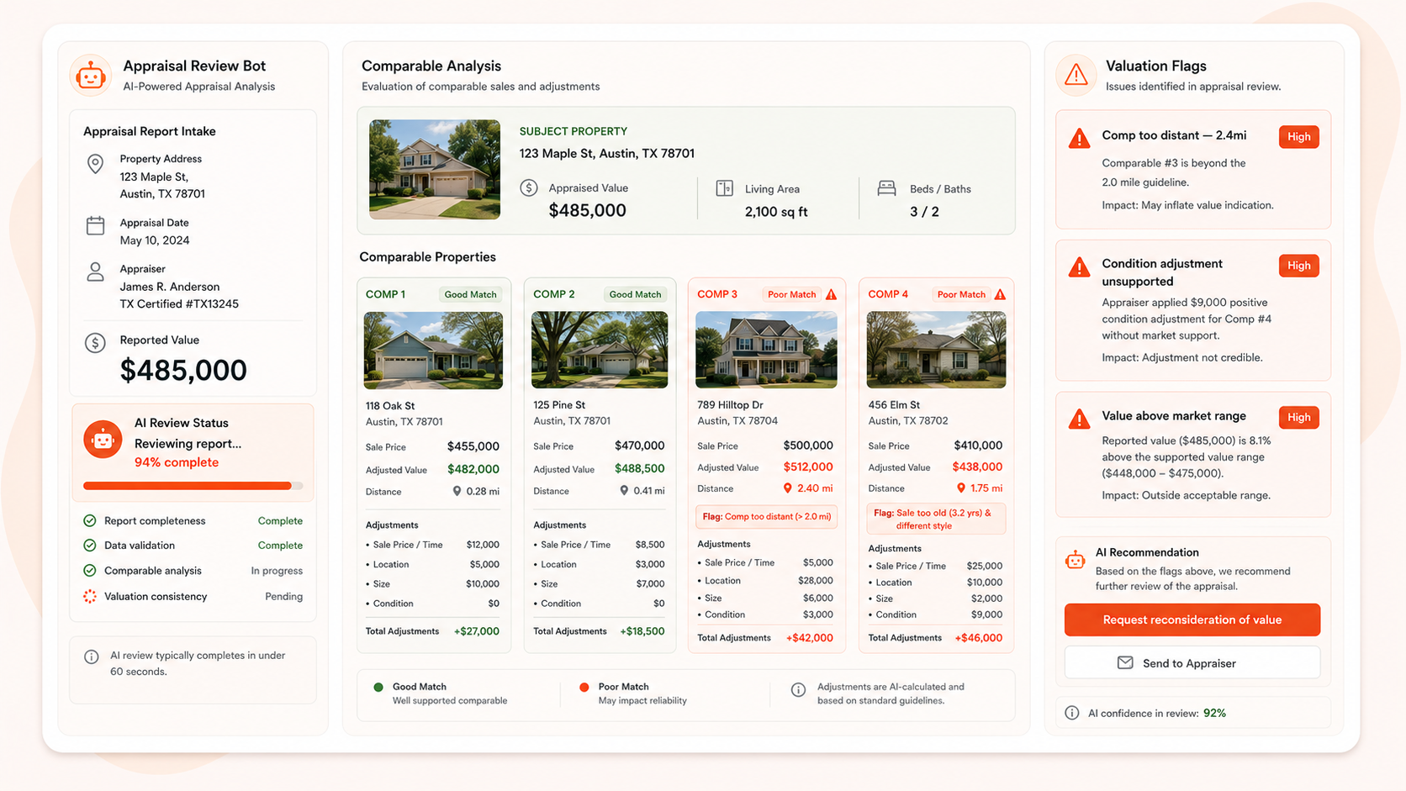
Task: Click the Send to Appraiser button
Action: click(1192, 663)
